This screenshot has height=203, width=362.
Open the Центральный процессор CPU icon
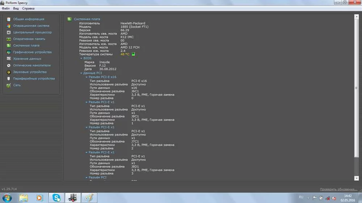pyautogui.click(x=9, y=33)
